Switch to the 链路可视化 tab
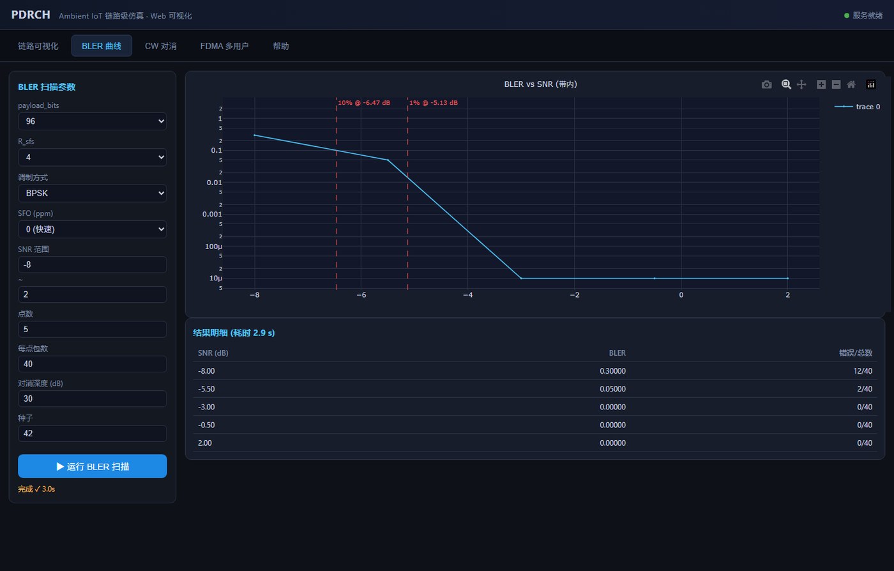 pos(38,46)
